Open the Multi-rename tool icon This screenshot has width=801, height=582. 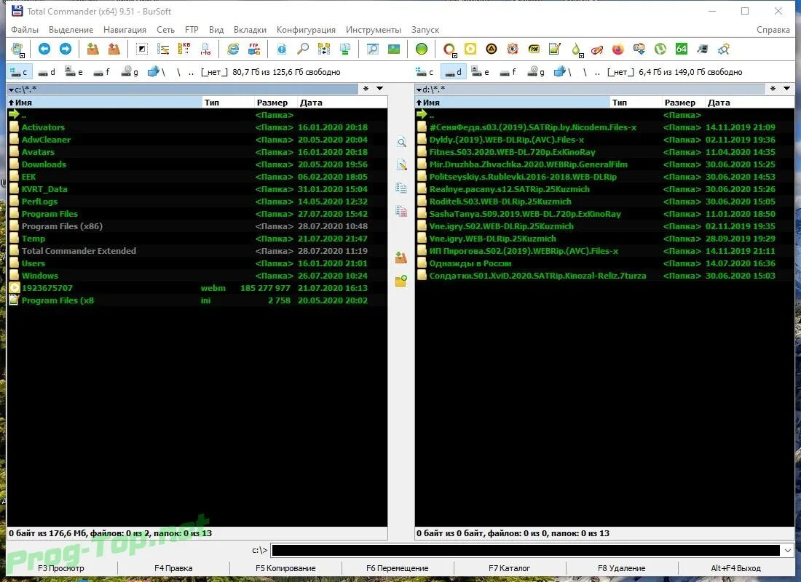(163, 49)
